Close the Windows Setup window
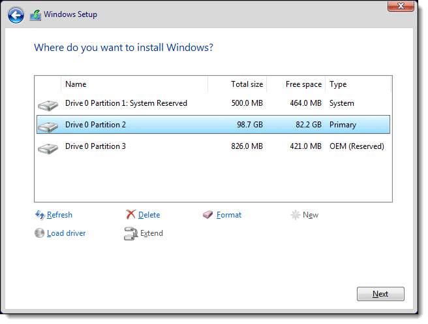Viewport: 428px width, 324px height. tap(401, 6)
